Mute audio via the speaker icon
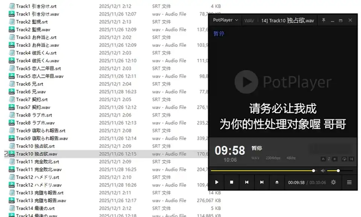The image size is (361, 217). pyautogui.click(x=323, y=171)
